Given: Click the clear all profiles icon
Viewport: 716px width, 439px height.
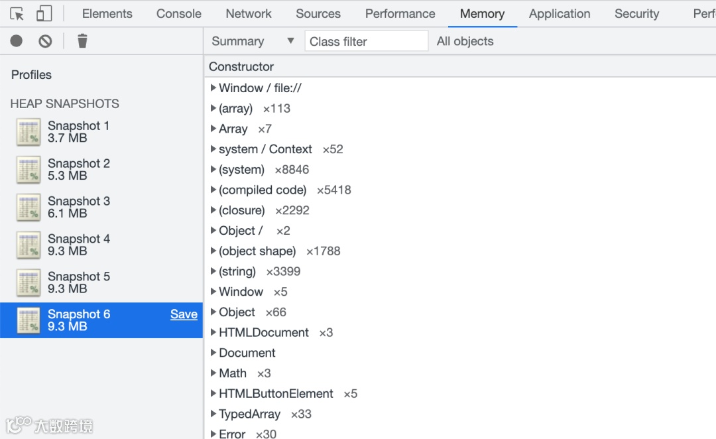Looking at the screenshot, I should click(x=45, y=41).
